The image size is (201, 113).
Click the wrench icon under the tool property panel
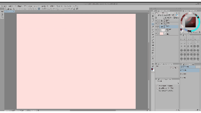point(179,110)
